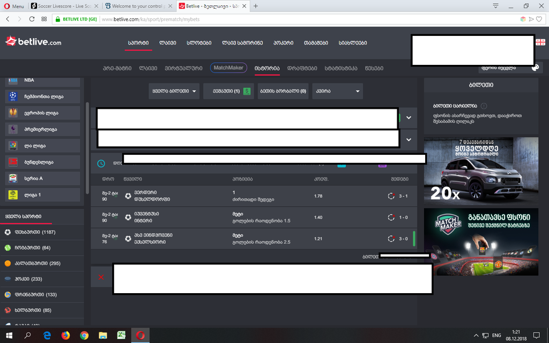Open the ყველა ბილეთი tickets dropdown

coord(174,91)
